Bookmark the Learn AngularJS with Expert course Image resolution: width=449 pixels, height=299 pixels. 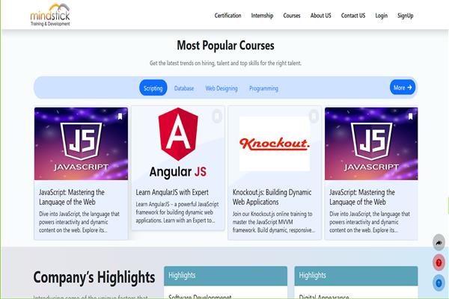[x=217, y=116]
